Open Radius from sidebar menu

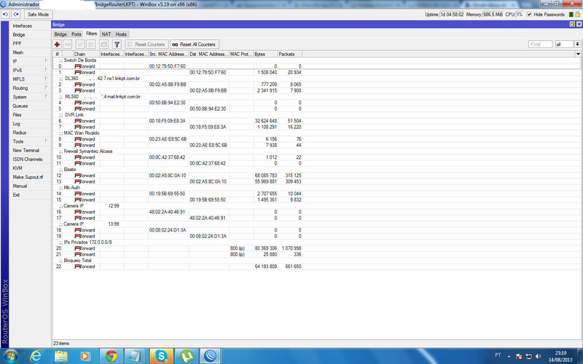click(20, 132)
